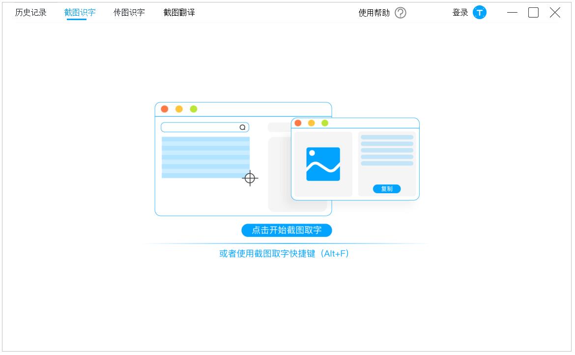This screenshot has width=575, height=355.
Task: Minimize the application window
Action: tap(511, 12)
